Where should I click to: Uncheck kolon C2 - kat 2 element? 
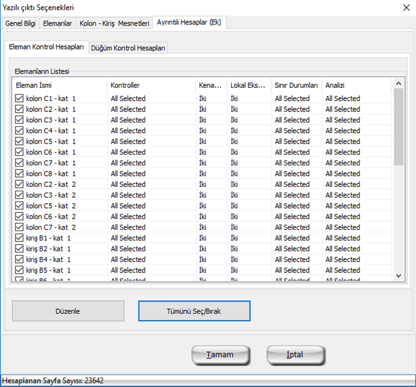19,185
